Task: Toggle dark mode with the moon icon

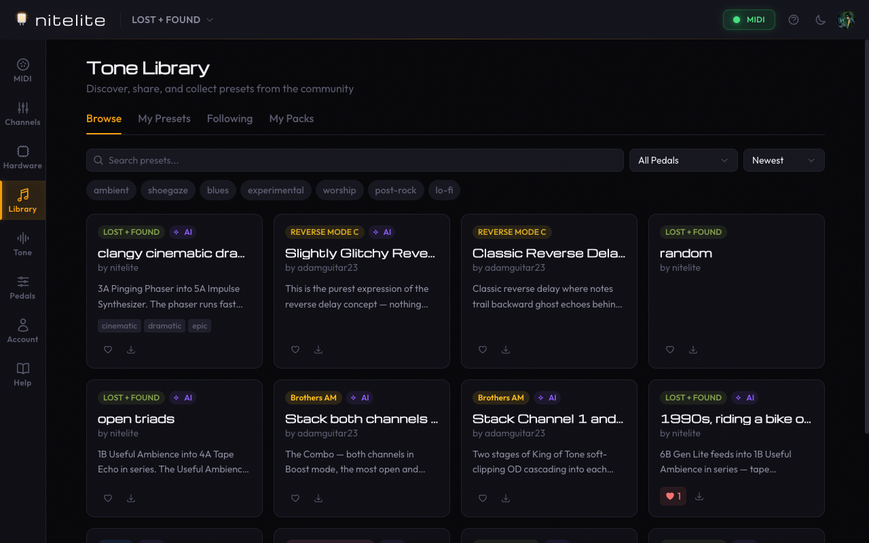Action: point(820,20)
